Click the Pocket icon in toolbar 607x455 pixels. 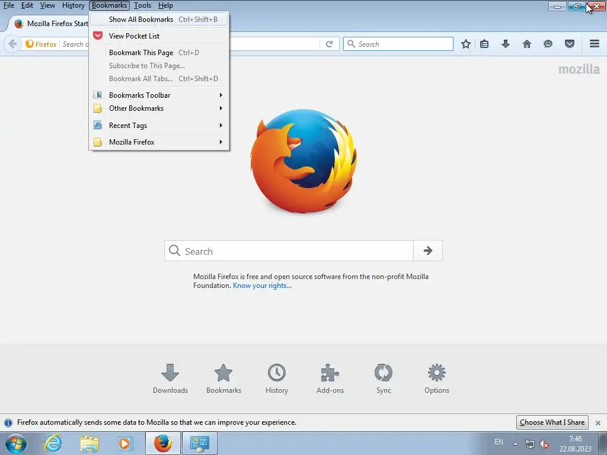pyautogui.click(x=570, y=44)
